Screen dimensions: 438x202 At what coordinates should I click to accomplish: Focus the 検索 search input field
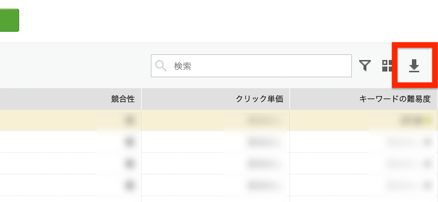[258, 66]
